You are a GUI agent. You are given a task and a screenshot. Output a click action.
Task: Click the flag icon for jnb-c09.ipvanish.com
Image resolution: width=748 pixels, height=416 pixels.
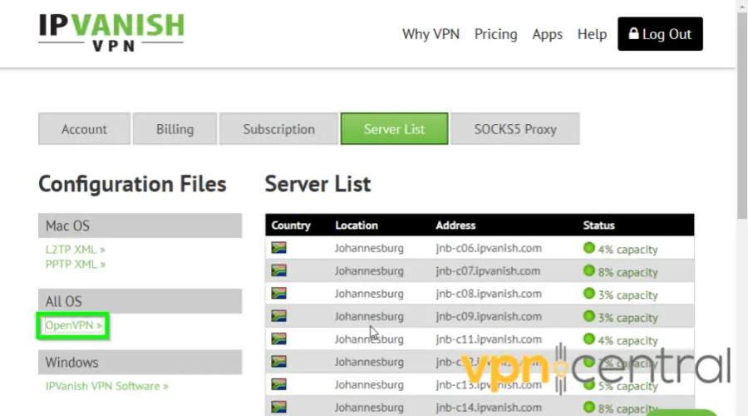click(x=278, y=315)
